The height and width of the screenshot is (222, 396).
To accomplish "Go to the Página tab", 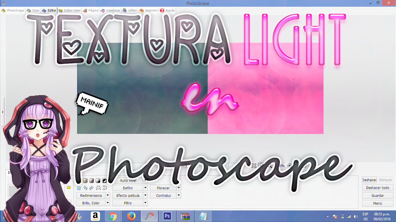I will click(91, 10).
